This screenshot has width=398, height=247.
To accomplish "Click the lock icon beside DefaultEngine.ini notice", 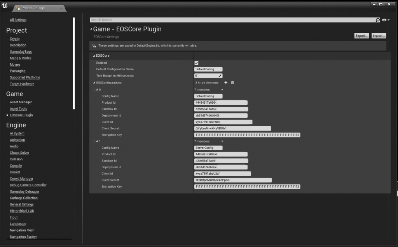I will pyautogui.click(x=94, y=46).
